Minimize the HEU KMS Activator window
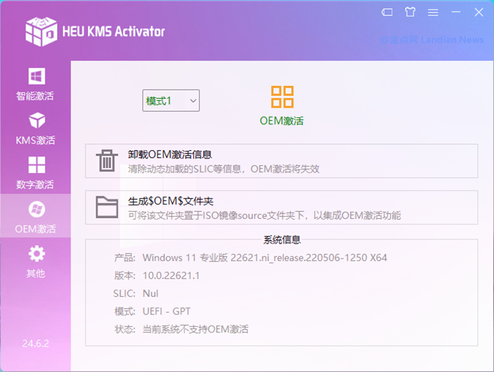 pos(456,12)
